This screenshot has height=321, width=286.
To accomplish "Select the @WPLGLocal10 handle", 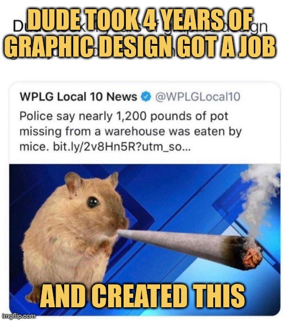I will point(197,97).
